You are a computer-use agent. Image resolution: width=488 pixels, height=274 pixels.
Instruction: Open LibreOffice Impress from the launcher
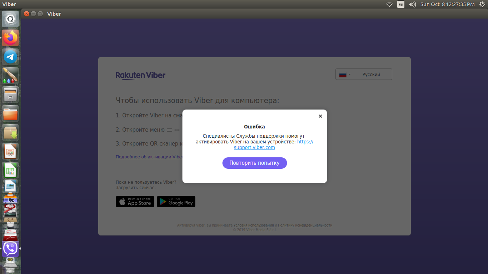10,152
